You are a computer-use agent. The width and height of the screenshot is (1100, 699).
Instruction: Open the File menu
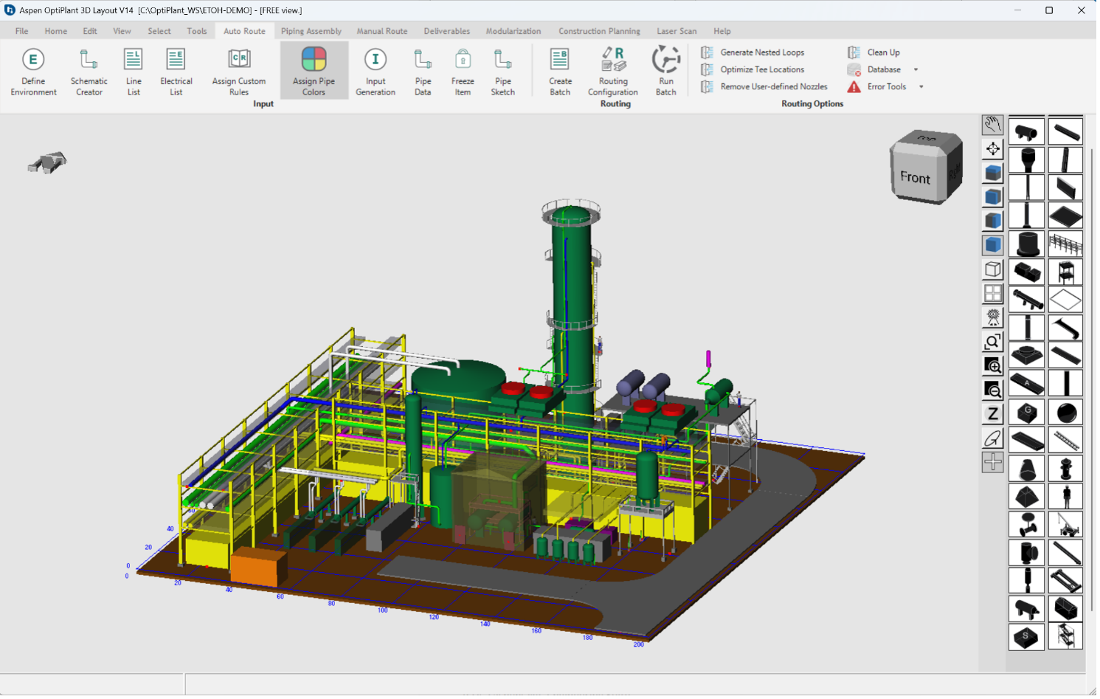pyautogui.click(x=21, y=31)
